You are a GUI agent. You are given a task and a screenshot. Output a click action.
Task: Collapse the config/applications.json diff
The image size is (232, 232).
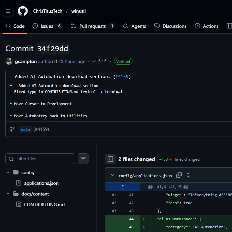tap(112, 175)
